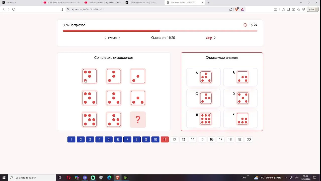Open the Update browser menu button

(x=313, y=9)
